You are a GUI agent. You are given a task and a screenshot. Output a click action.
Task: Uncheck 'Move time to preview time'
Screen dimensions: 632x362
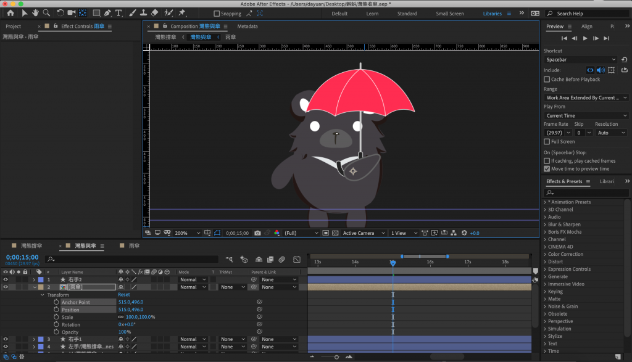coord(547,169)
